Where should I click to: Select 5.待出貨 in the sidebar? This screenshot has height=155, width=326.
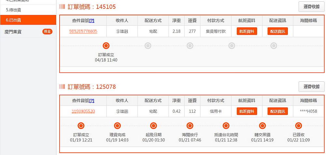point(28,10)
